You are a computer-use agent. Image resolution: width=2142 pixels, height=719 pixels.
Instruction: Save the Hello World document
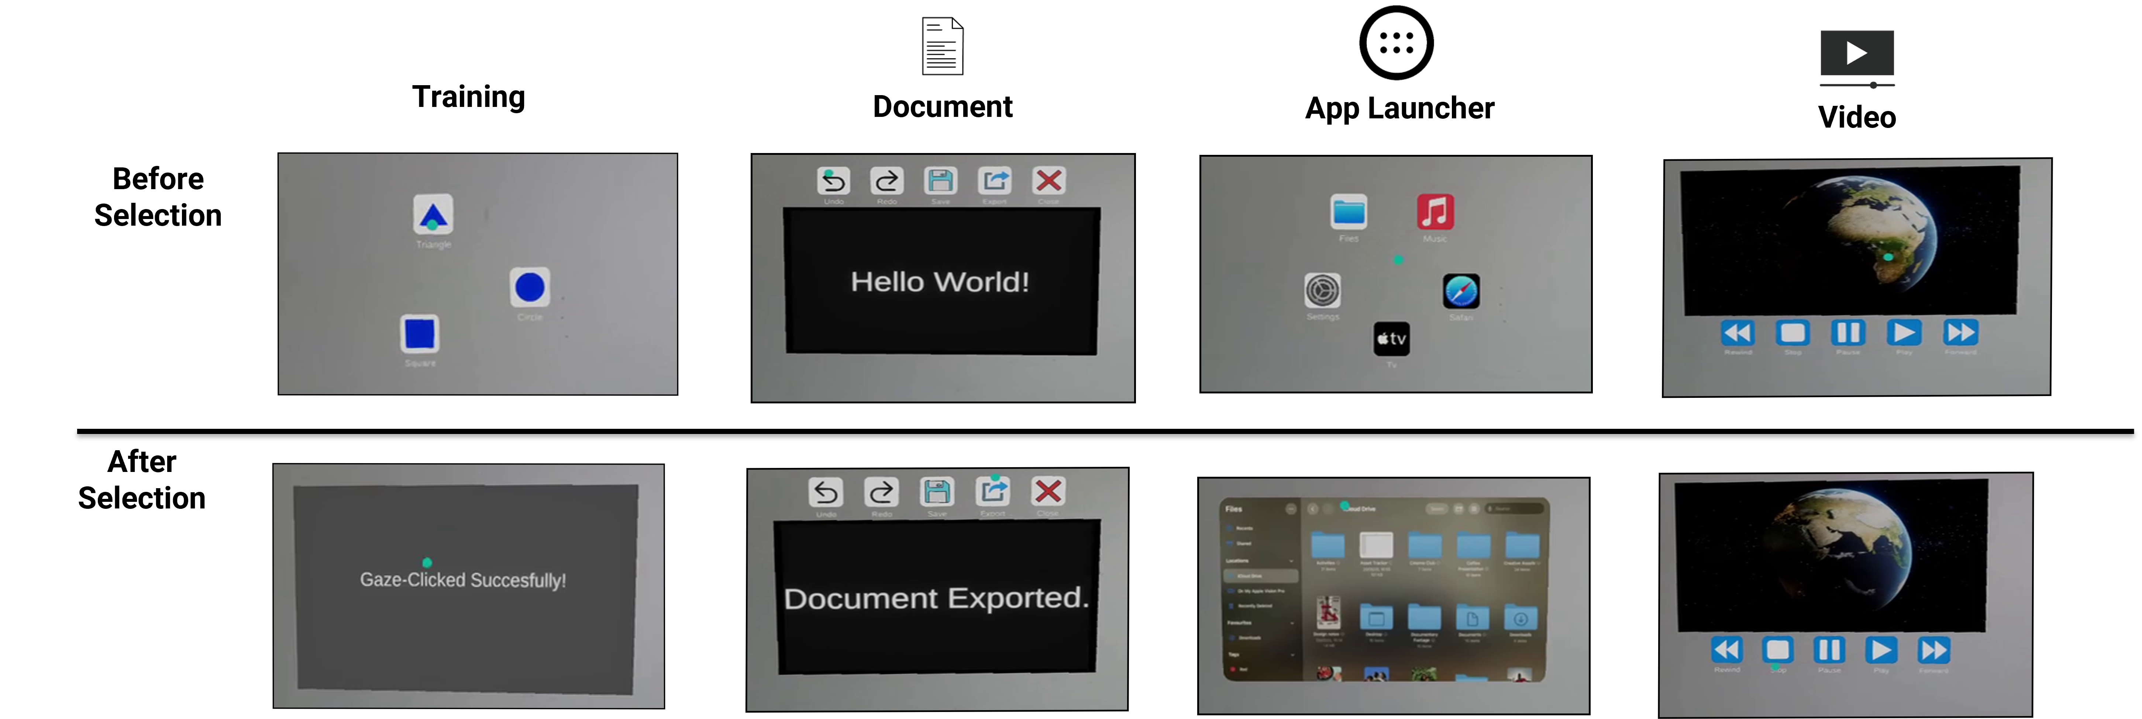point(940,180)
